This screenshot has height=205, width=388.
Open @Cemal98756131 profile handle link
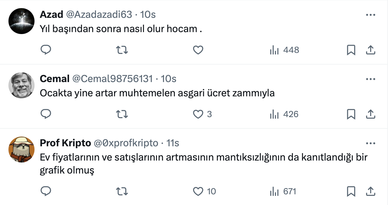(x=112, y=79)
